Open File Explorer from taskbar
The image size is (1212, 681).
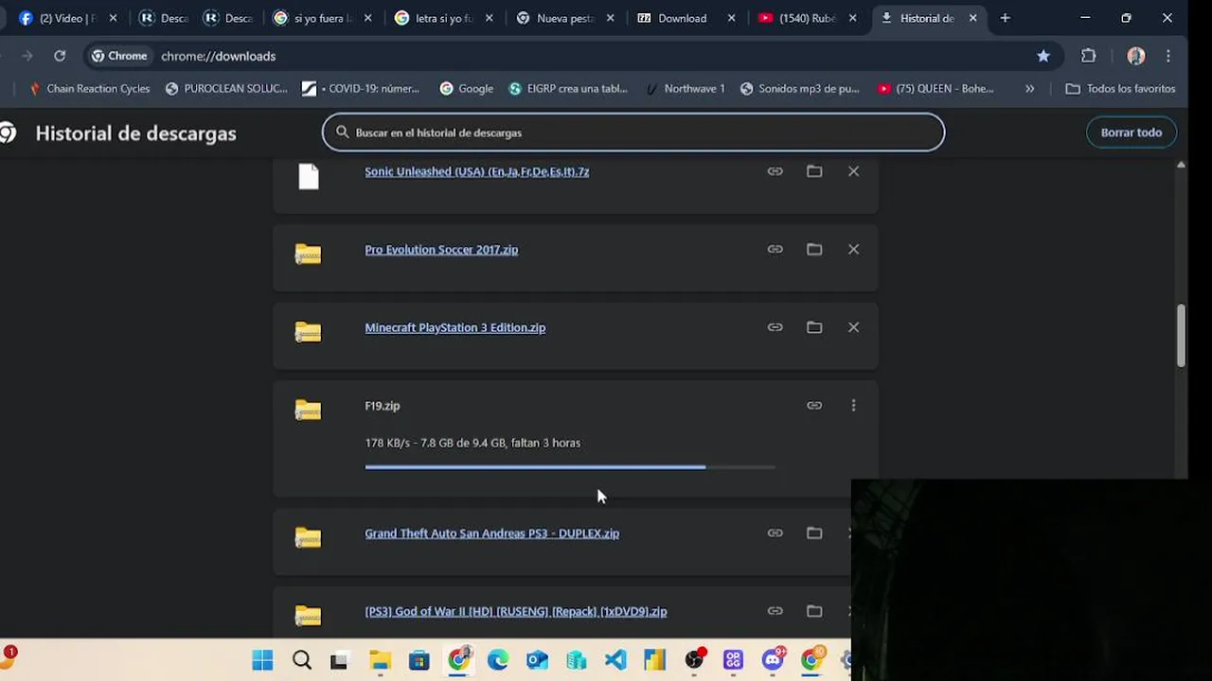point(380,660)
